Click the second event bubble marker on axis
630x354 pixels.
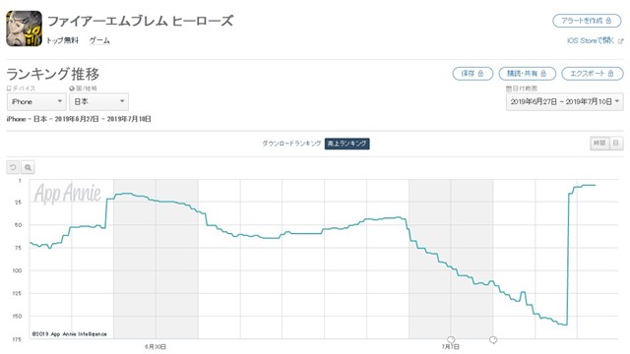[x=493, y=340]
